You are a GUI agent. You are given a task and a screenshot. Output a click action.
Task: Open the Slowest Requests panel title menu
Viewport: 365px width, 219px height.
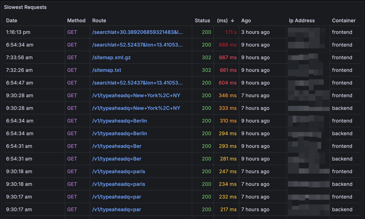[x=25, y=7]
